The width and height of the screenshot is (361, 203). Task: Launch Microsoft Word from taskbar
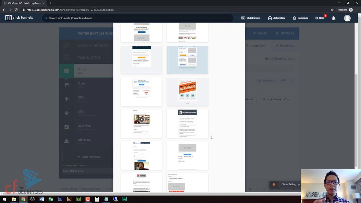pyautogui.click(x=42, y=199)
